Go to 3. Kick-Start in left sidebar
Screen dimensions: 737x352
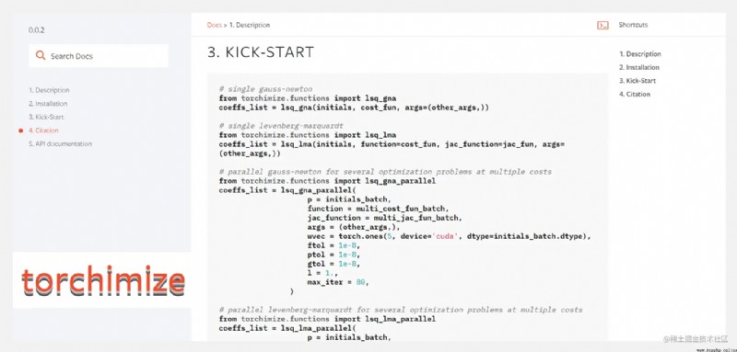click(46, 117)
